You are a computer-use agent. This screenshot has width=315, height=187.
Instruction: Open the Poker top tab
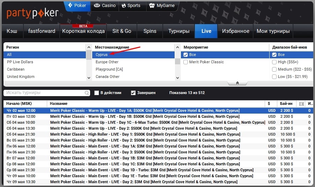point(77,6)
